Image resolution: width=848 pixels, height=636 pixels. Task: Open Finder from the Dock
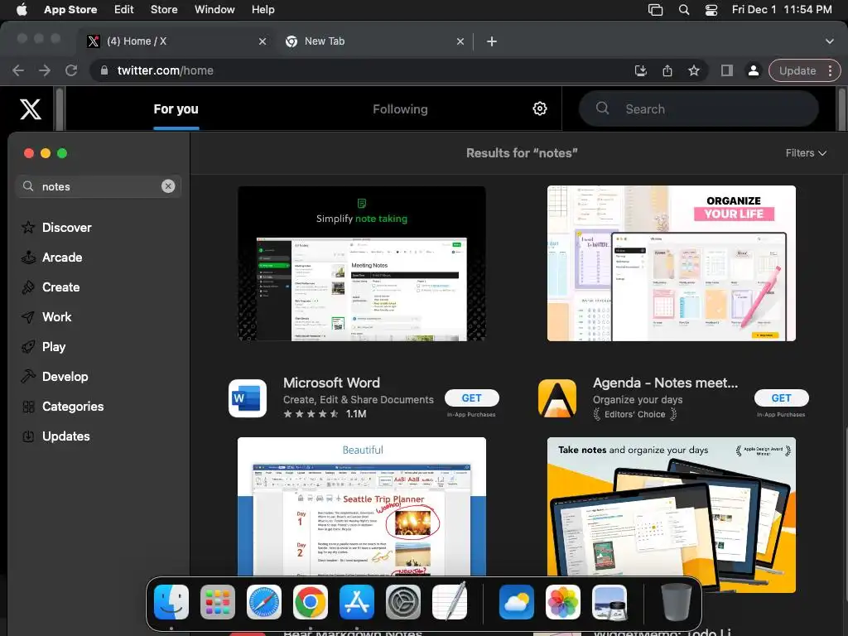(171, 602)
